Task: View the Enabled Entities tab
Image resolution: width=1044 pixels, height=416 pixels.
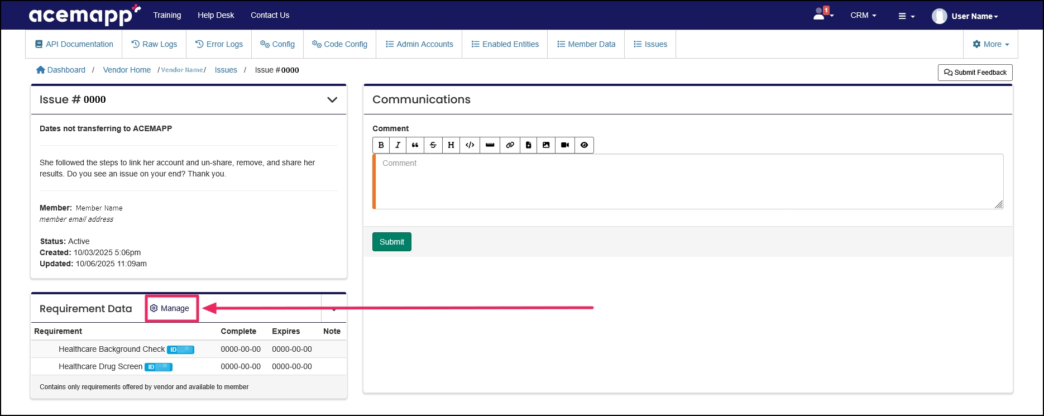Action: coord(505,44)
